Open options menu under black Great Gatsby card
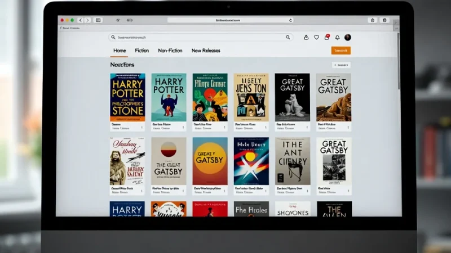451x253 pixels. tap(307, 128)
